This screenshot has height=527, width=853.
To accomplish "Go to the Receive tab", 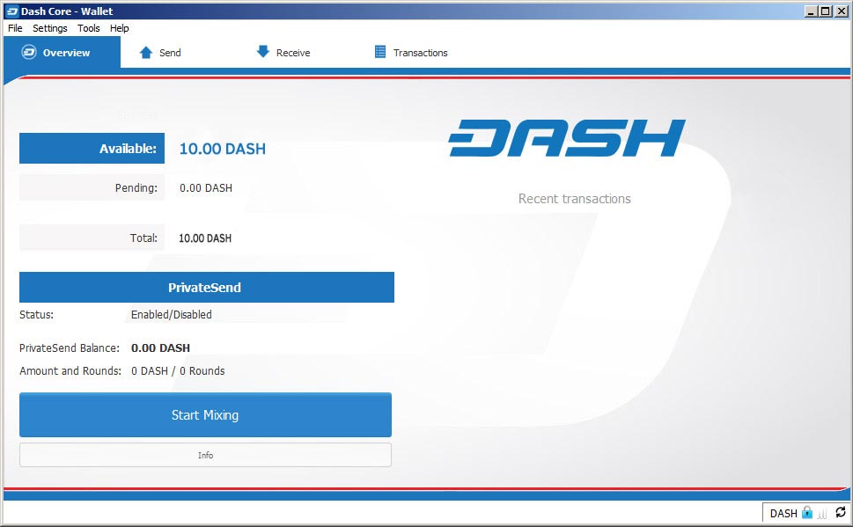I will click(283, 53).
